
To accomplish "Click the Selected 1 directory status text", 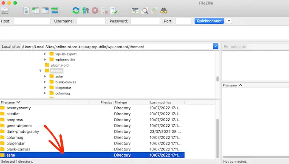I will [17, 161].
